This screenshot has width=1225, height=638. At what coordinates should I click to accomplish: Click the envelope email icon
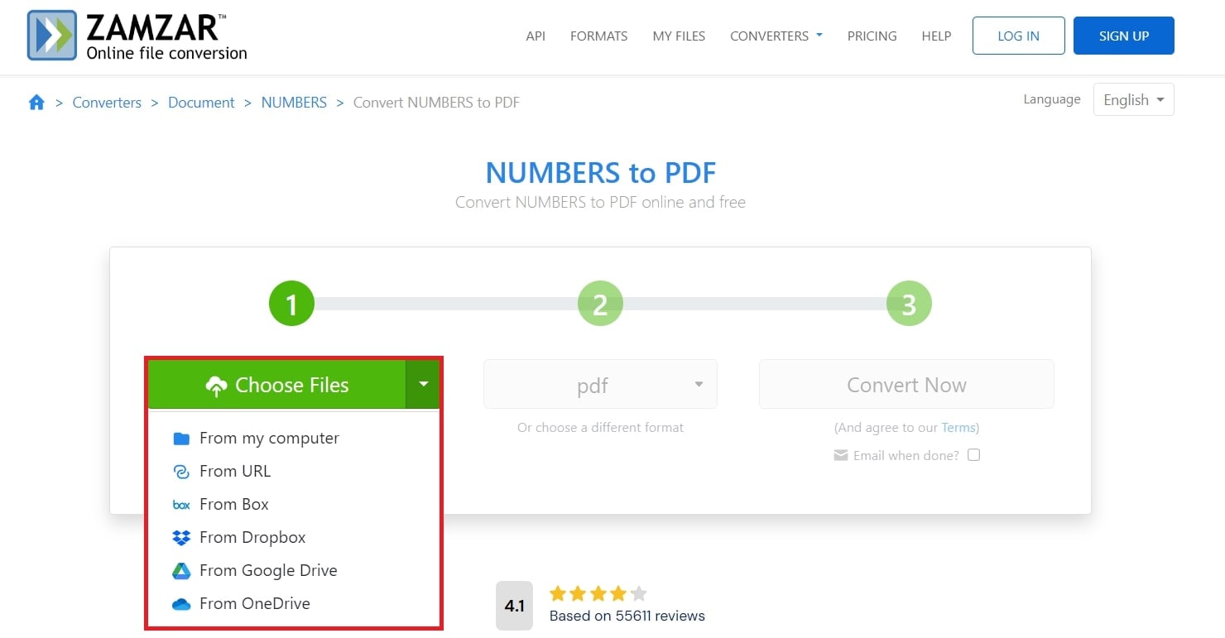tap(841, 455)
